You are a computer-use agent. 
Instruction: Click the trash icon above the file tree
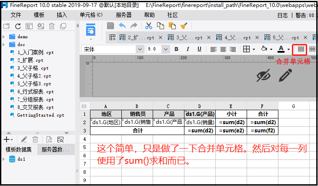(x=52, y=26)
